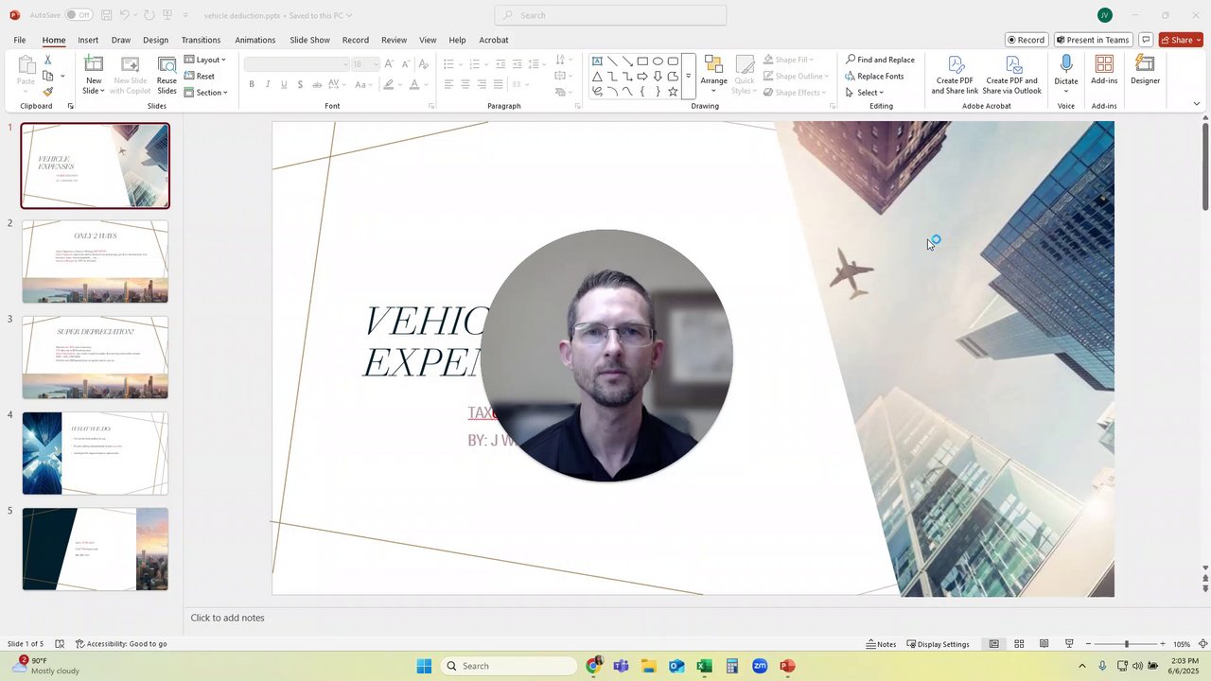The image size is (1211, 681).
Task: Click the zoom slider in status bar
Action: 1126,644
